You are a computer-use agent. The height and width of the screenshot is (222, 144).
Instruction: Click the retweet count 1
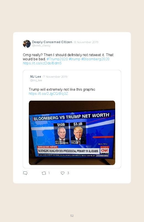click(x=49, y=173)
